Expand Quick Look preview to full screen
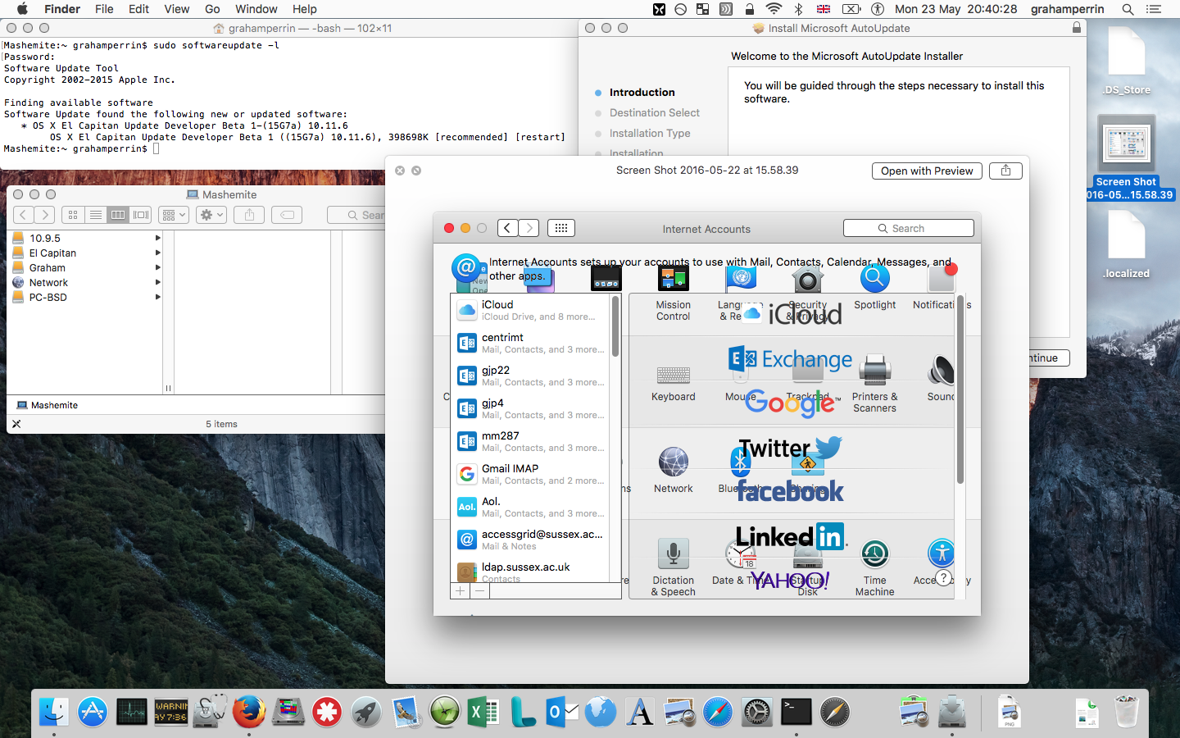The height and width of the screenshot is (738, 1180). click(416, 171)
